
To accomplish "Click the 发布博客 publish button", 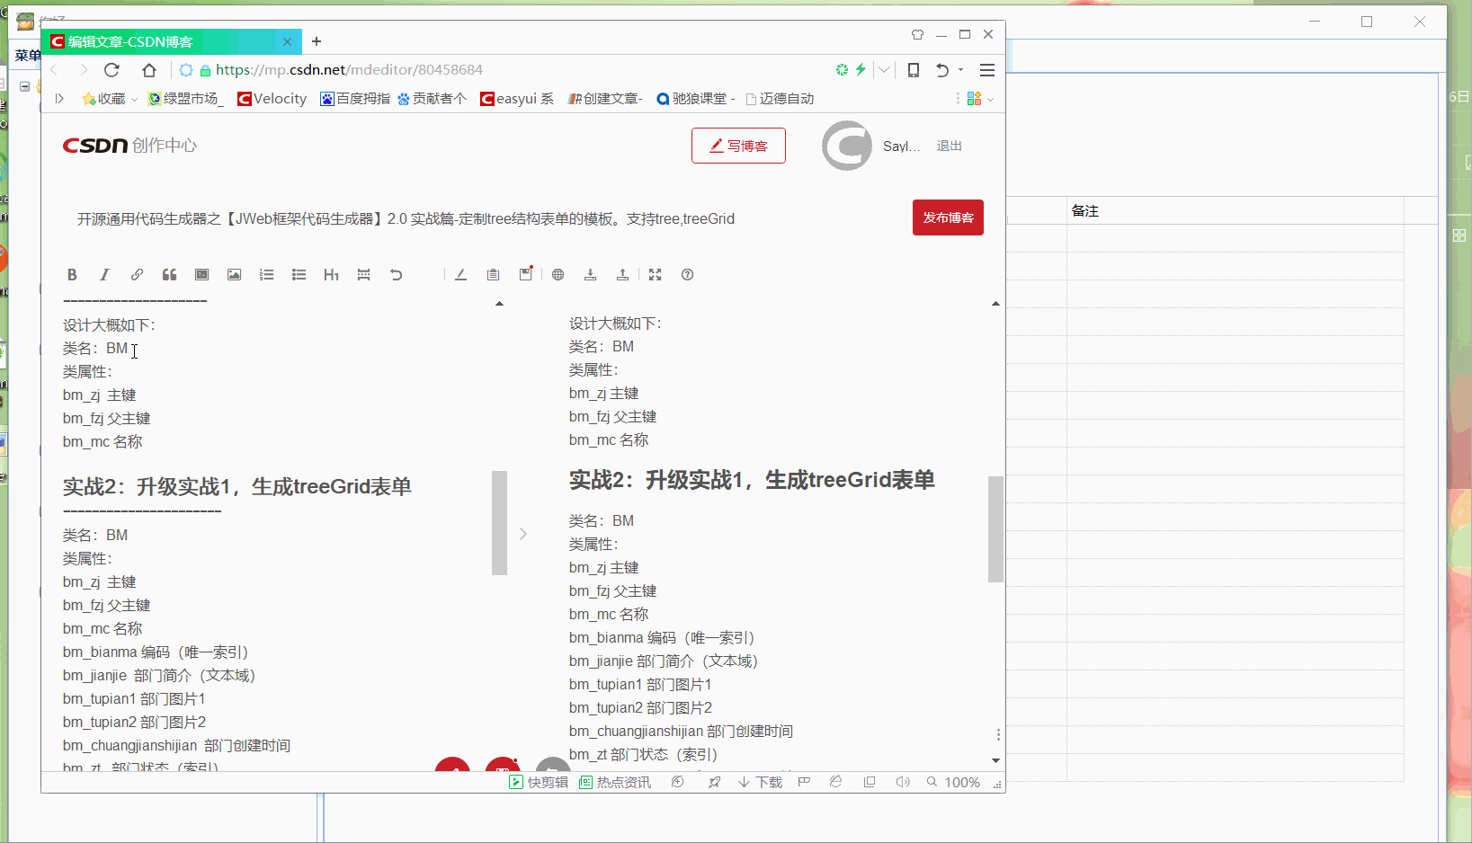I will tap(948, 217).
